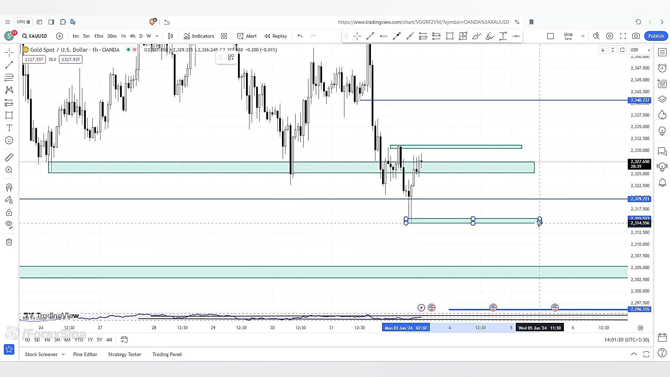Open the Object Tree layers panel
The height and width of the screenshot is (377, 670).
tap(662, 99)
